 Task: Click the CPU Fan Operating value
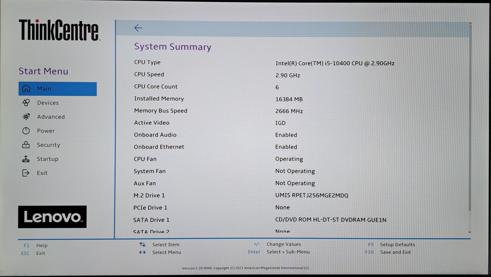(289, 159)
